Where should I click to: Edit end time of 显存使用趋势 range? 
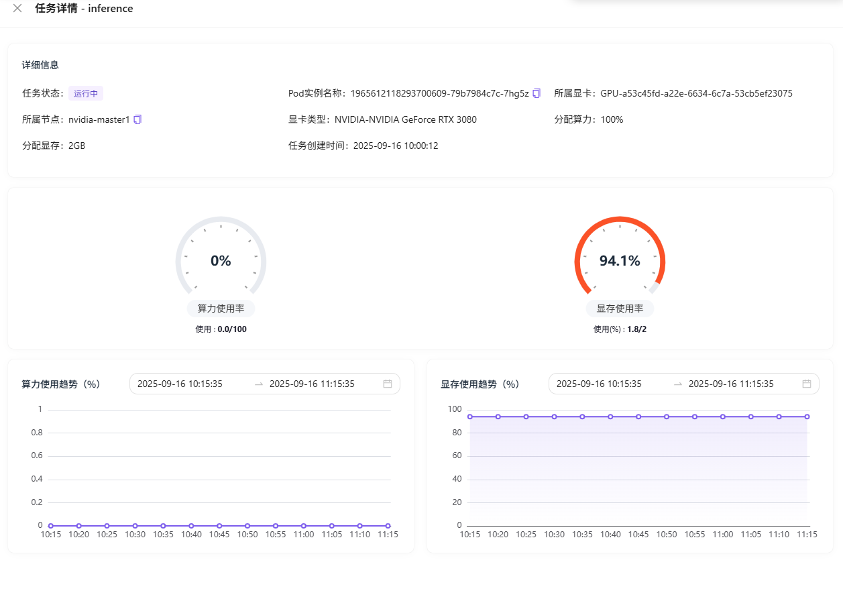tap(731, 384)
